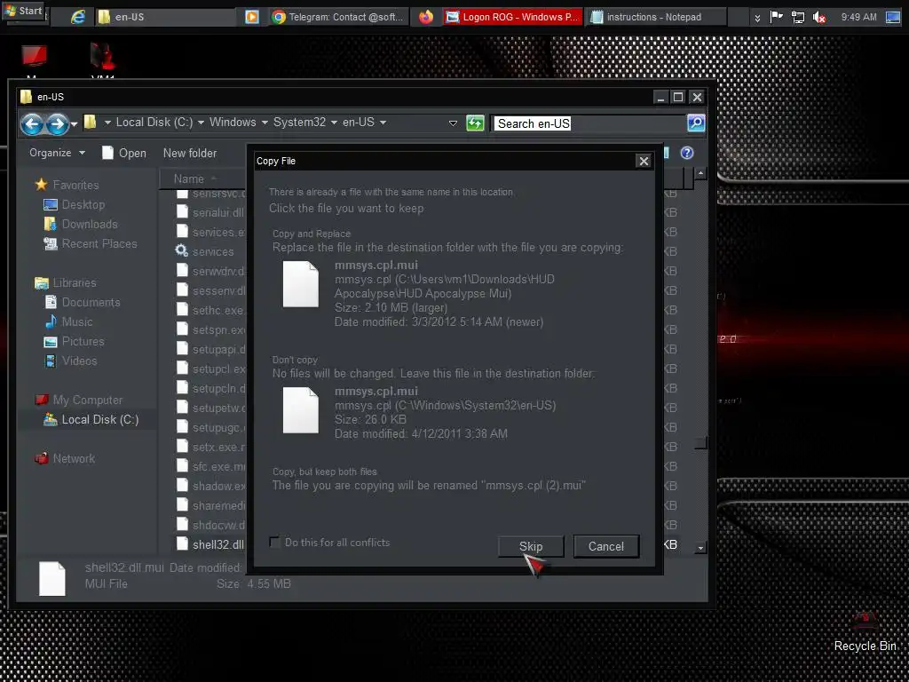909x682 pixels.
Task: Click New folder in toolbar
Action: [x=190, y=153]
